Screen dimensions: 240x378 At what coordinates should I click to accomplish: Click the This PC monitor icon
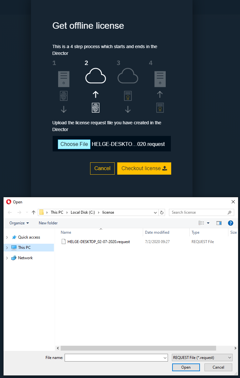click(x=14, y=247)
